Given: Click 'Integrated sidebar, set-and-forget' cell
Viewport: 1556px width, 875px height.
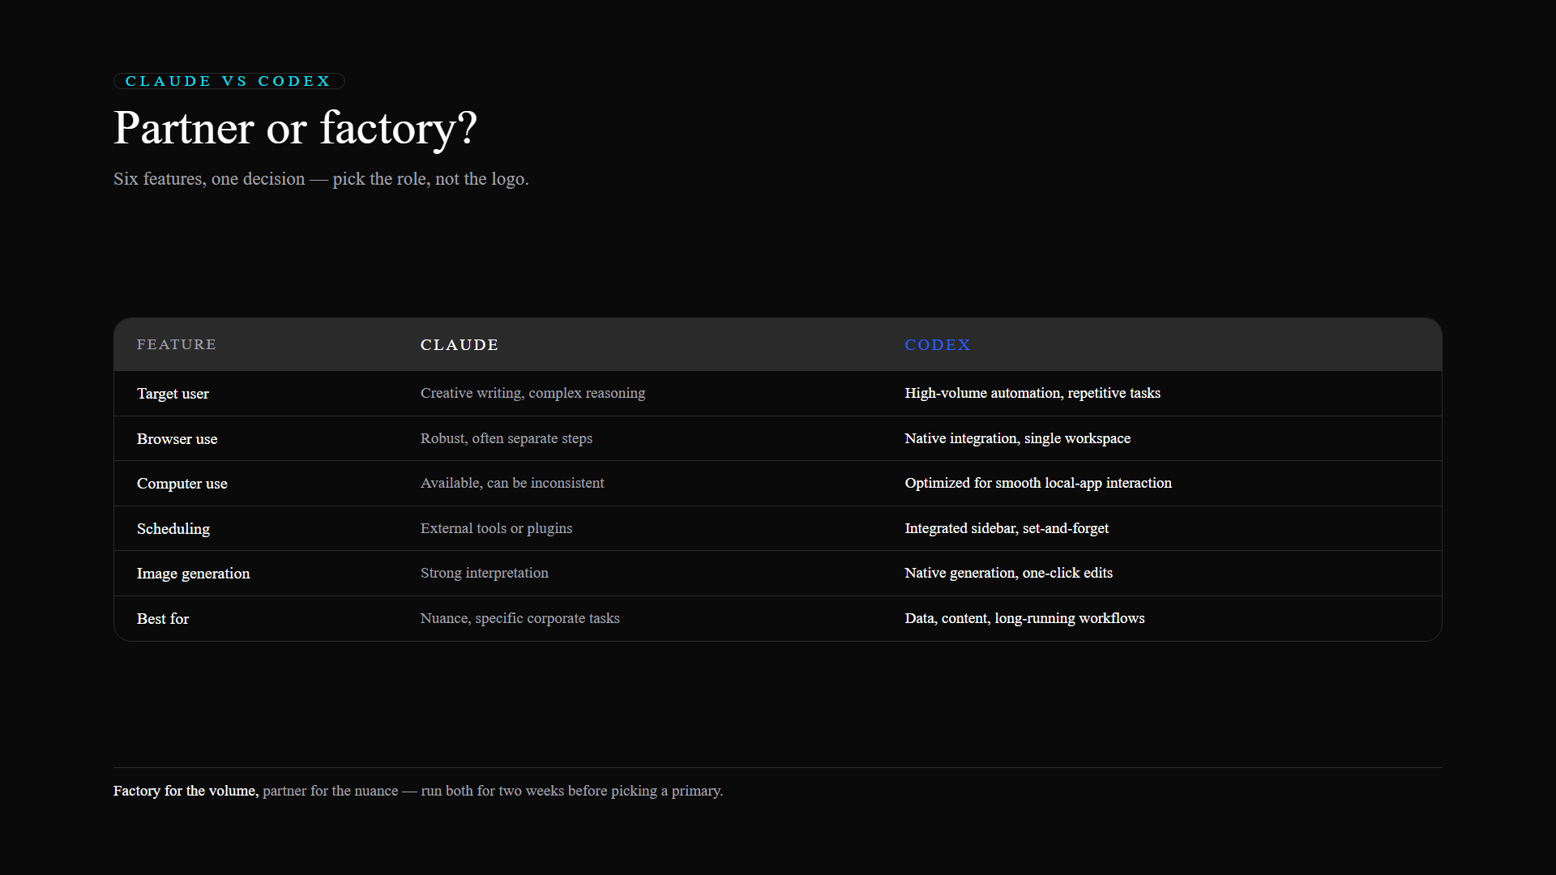Looking at the screenshot, I should [x=1007, y=528].
